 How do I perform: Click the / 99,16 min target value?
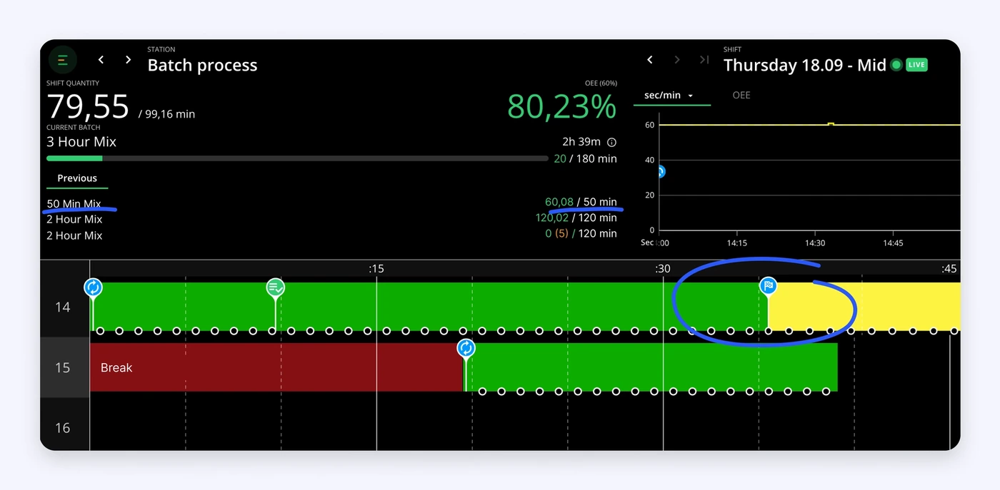click(x=166, y=114)
